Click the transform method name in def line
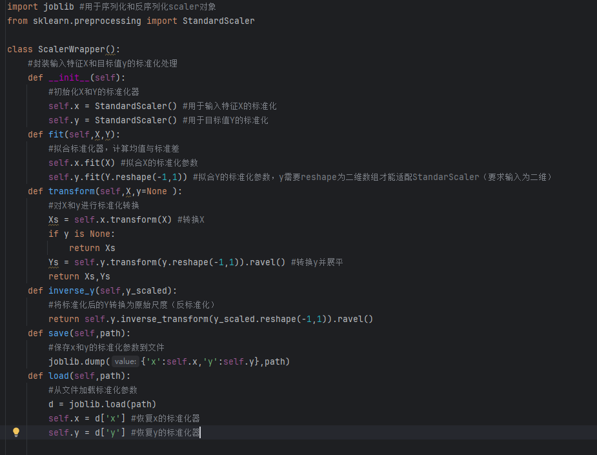The image size is (597, 455). pos(72,191)
